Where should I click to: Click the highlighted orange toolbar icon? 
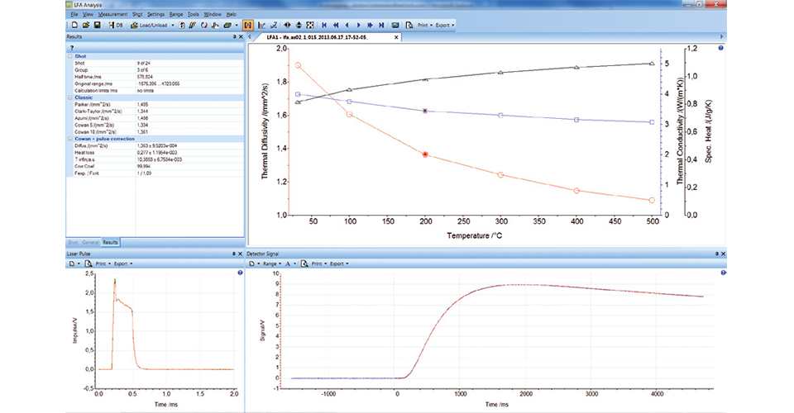(247, 26)
